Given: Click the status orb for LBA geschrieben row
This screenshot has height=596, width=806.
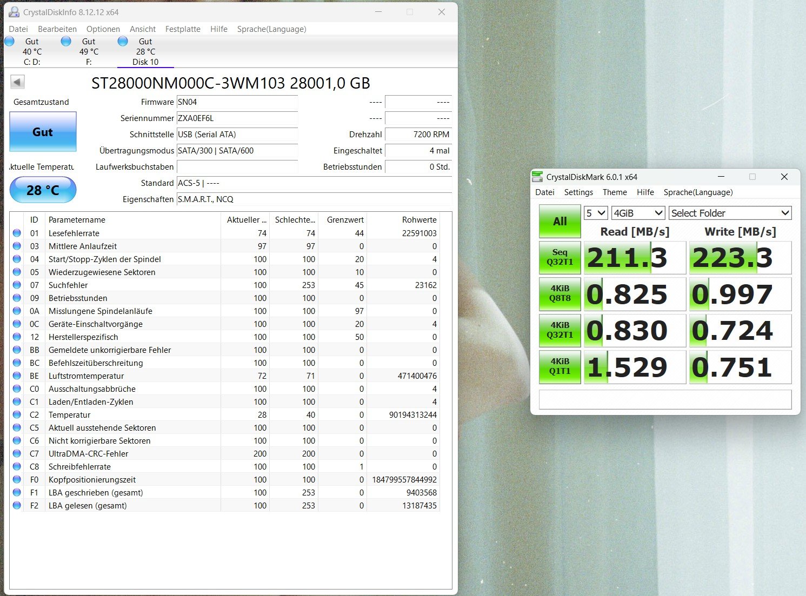Looking at the screenshot, I should click(17, 492).
